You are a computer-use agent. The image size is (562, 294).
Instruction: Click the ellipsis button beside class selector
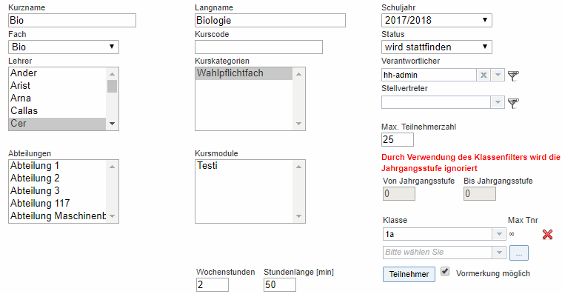click(518, 253)
